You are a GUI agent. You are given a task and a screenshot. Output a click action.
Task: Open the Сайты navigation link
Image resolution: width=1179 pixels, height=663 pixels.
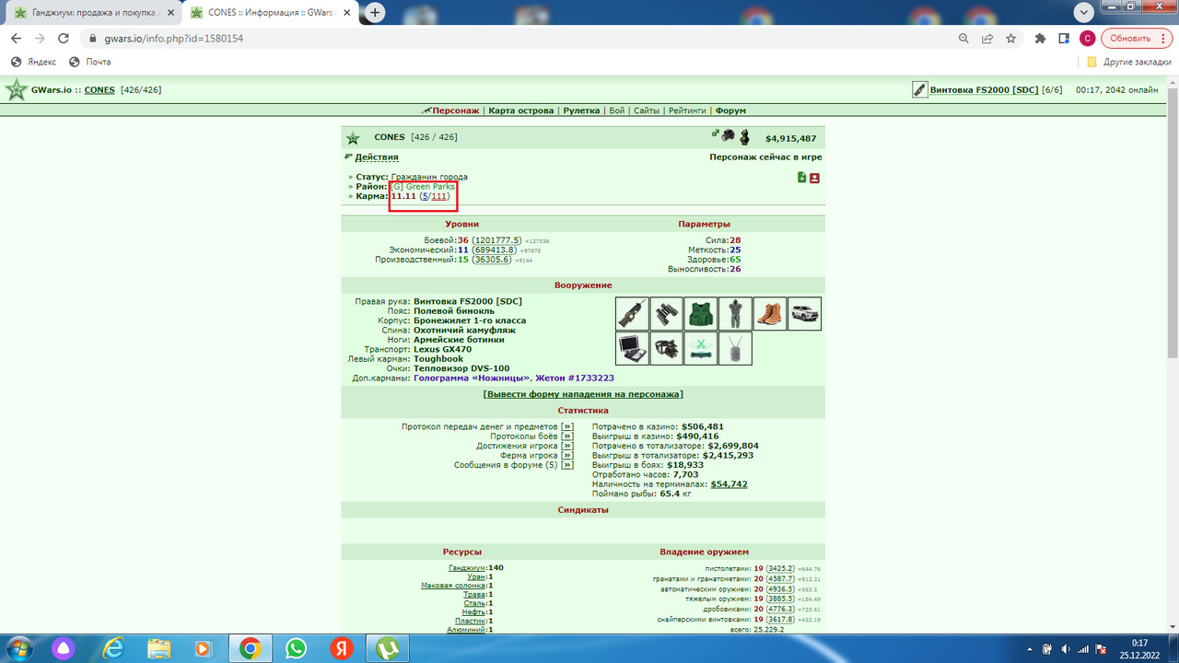coord(647,110)
